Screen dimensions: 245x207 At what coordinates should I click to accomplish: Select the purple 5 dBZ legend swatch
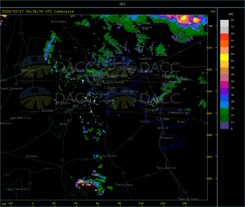(224, 125)
